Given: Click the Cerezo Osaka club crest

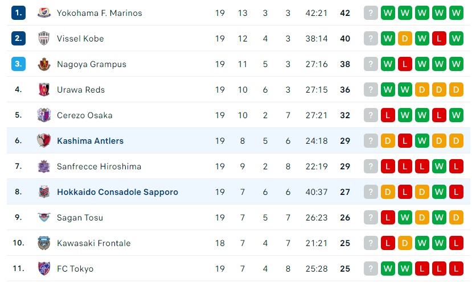Looking at the screenshot, I should point(44,115).
